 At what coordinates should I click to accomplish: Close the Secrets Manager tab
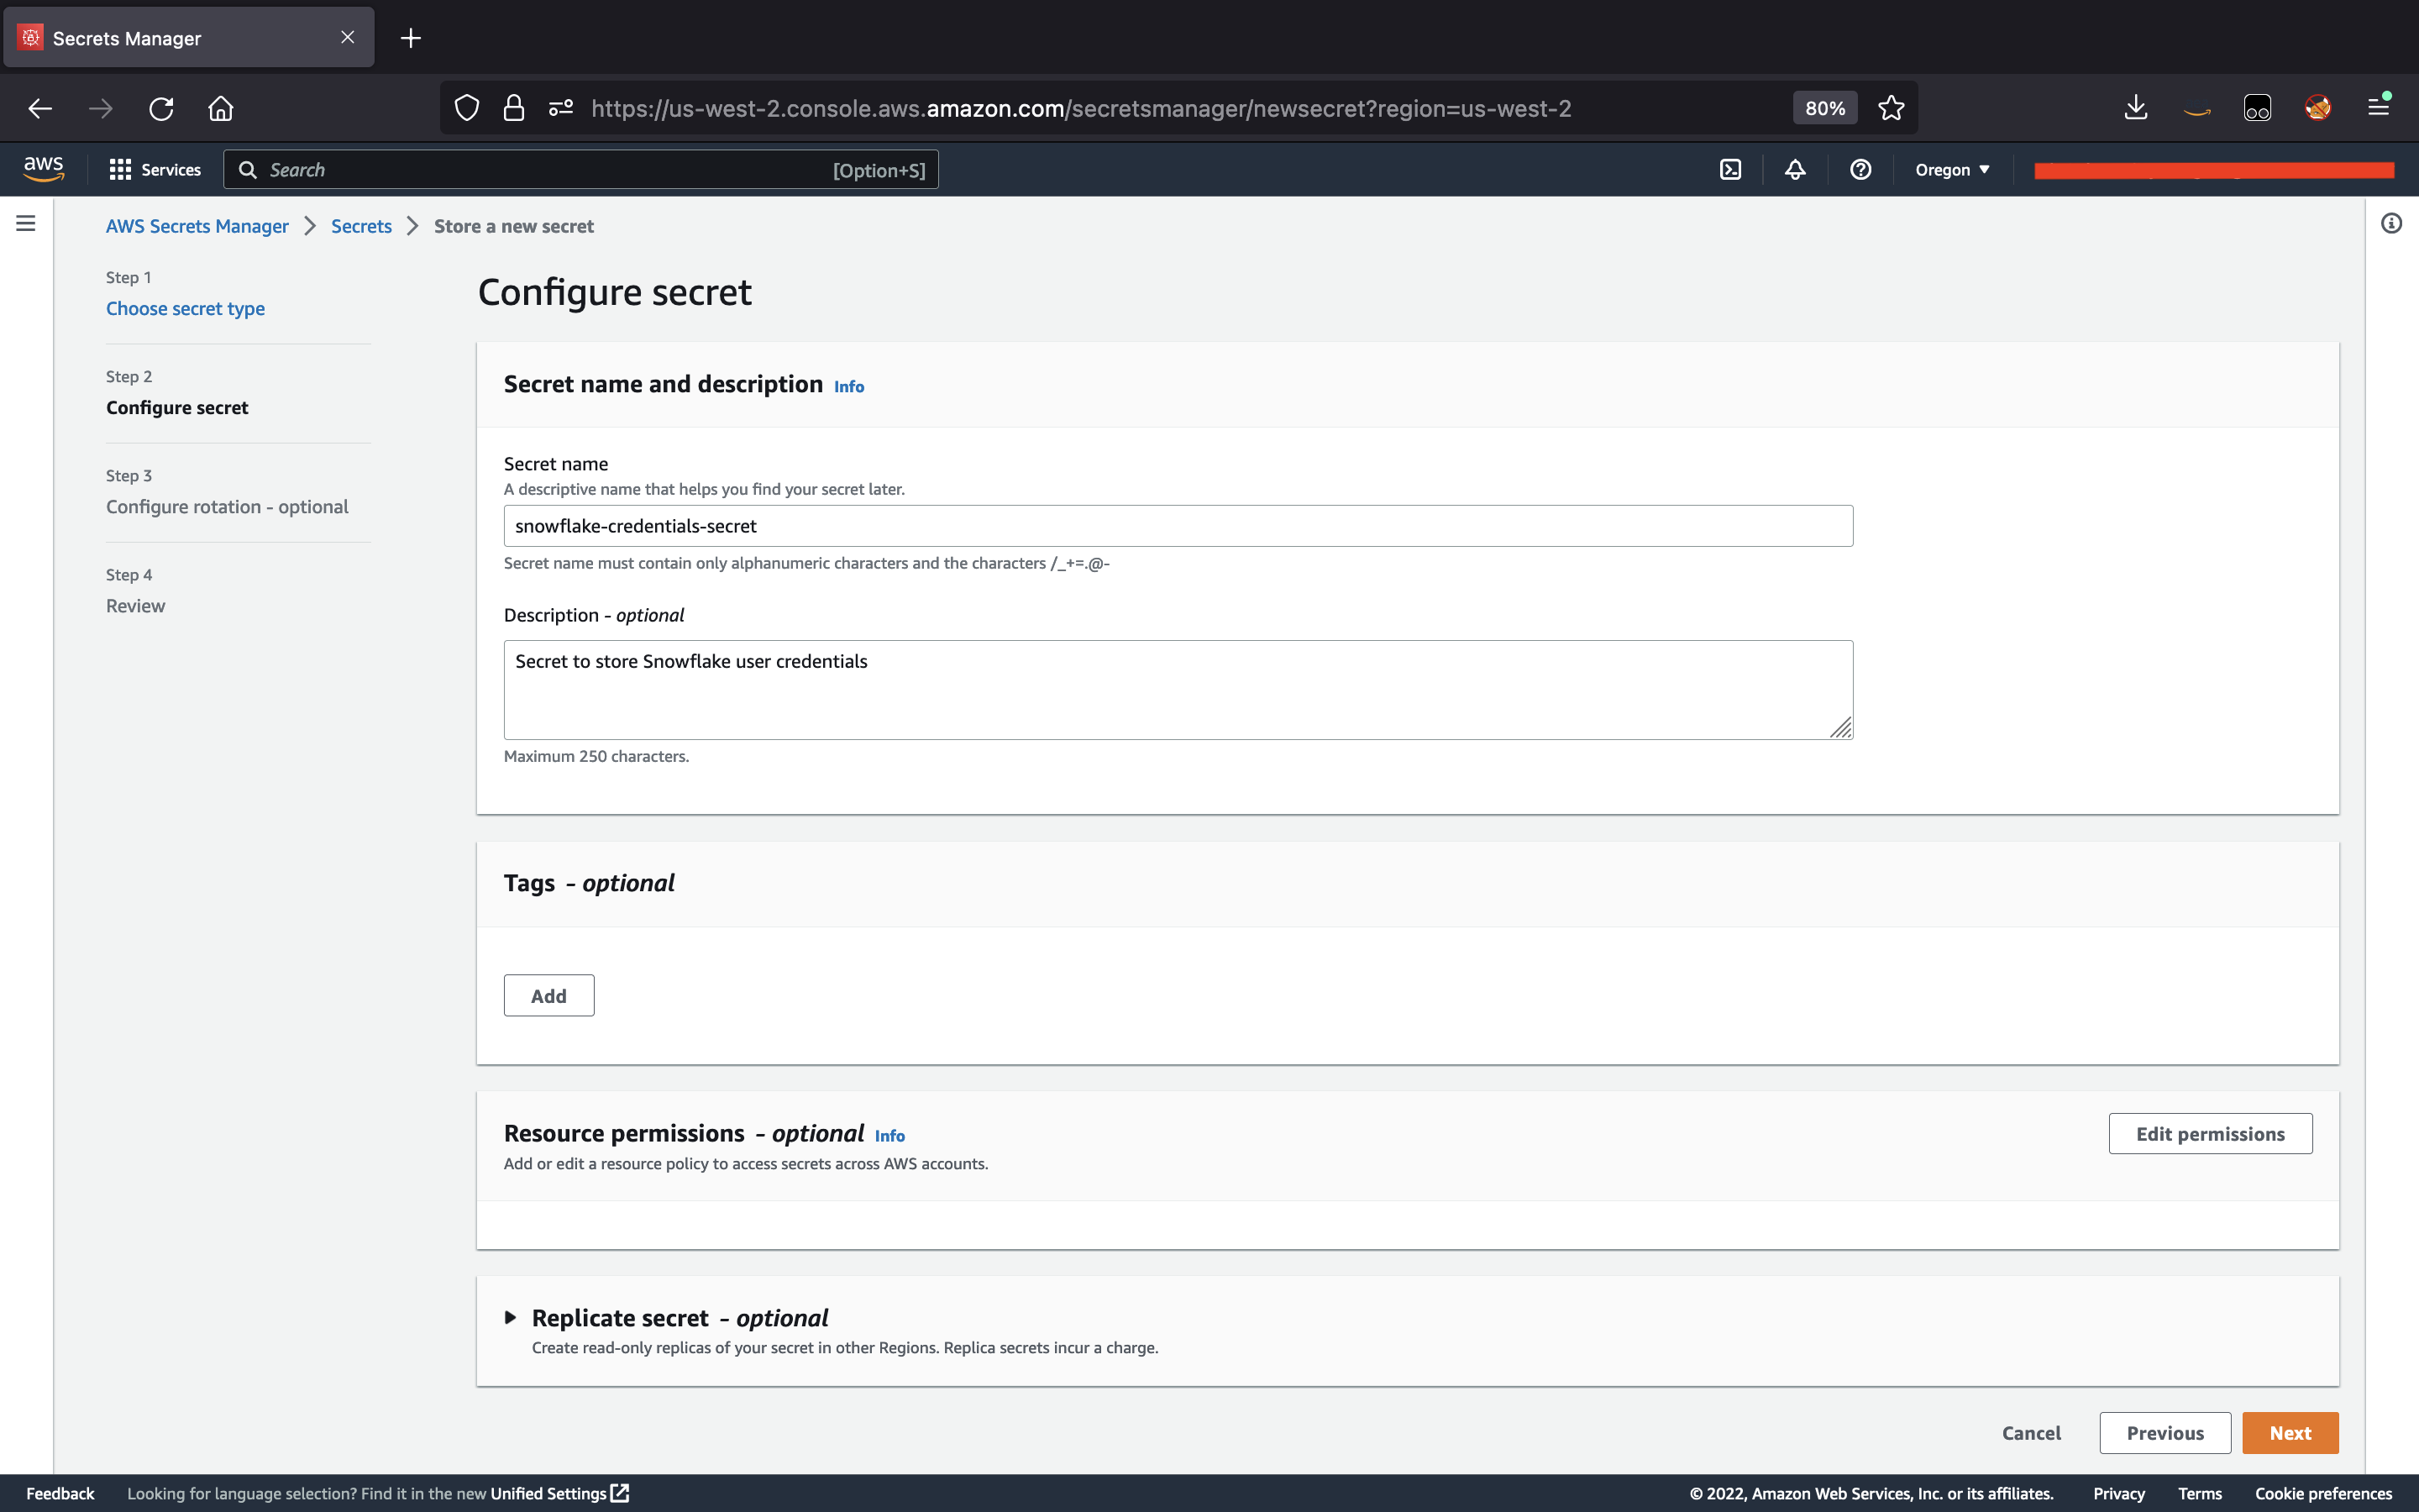348,37
